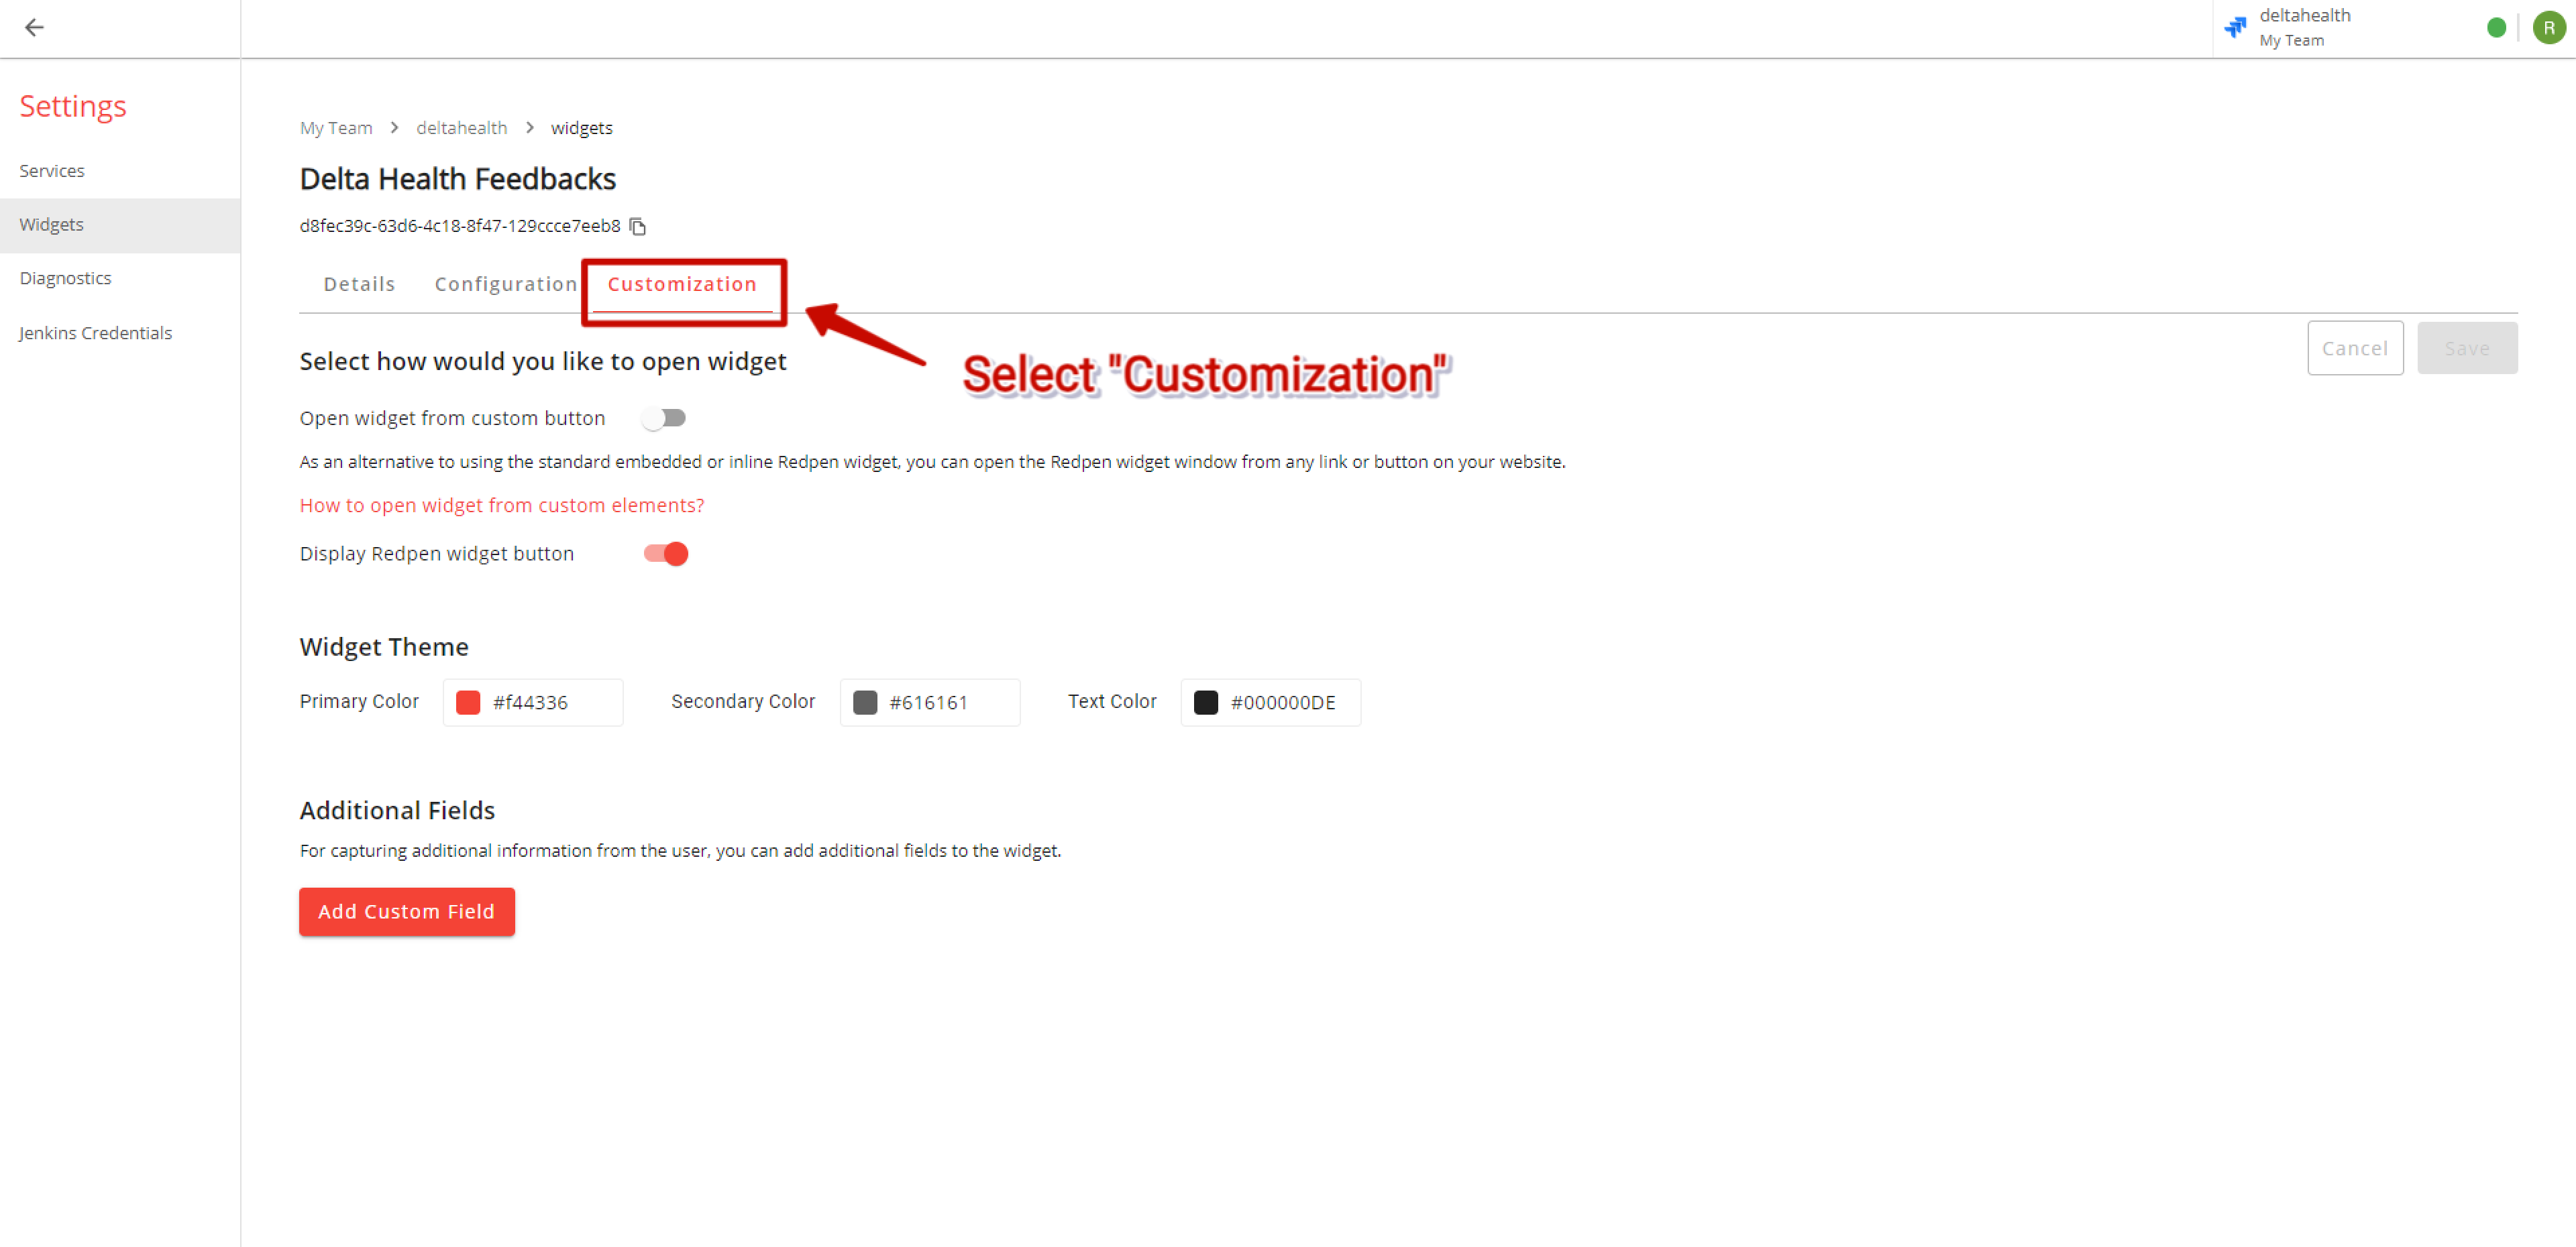Switch to the Details tab
The width and height of the screenshot is (2576, 1247).
coord(359,284)
